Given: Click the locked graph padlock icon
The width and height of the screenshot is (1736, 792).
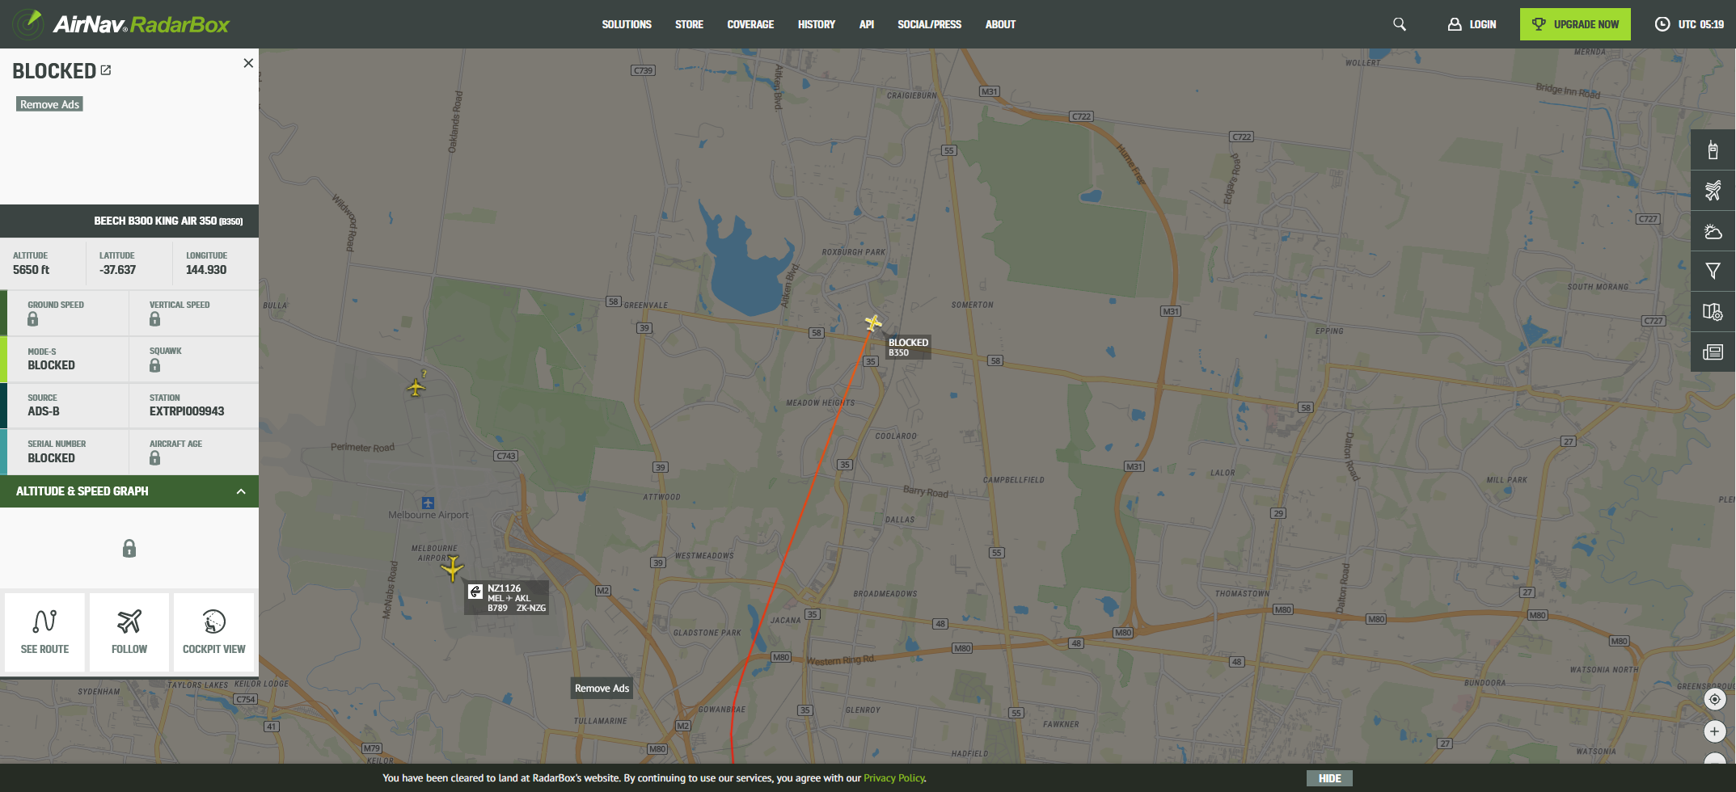Looking at the screenshot, I should [x=129, y=549].
